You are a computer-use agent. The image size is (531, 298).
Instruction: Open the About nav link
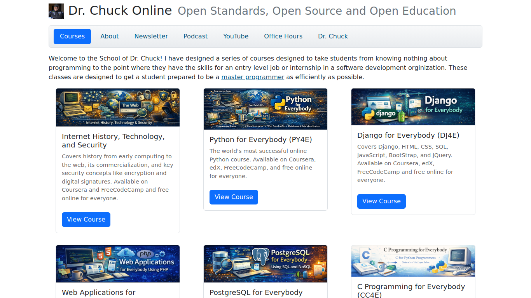pyautogui.click(x=110, y=36)
